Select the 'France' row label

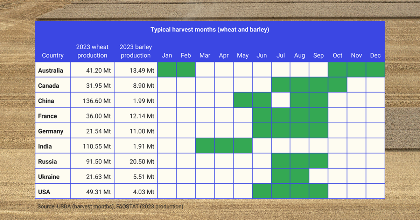[48, 116]
